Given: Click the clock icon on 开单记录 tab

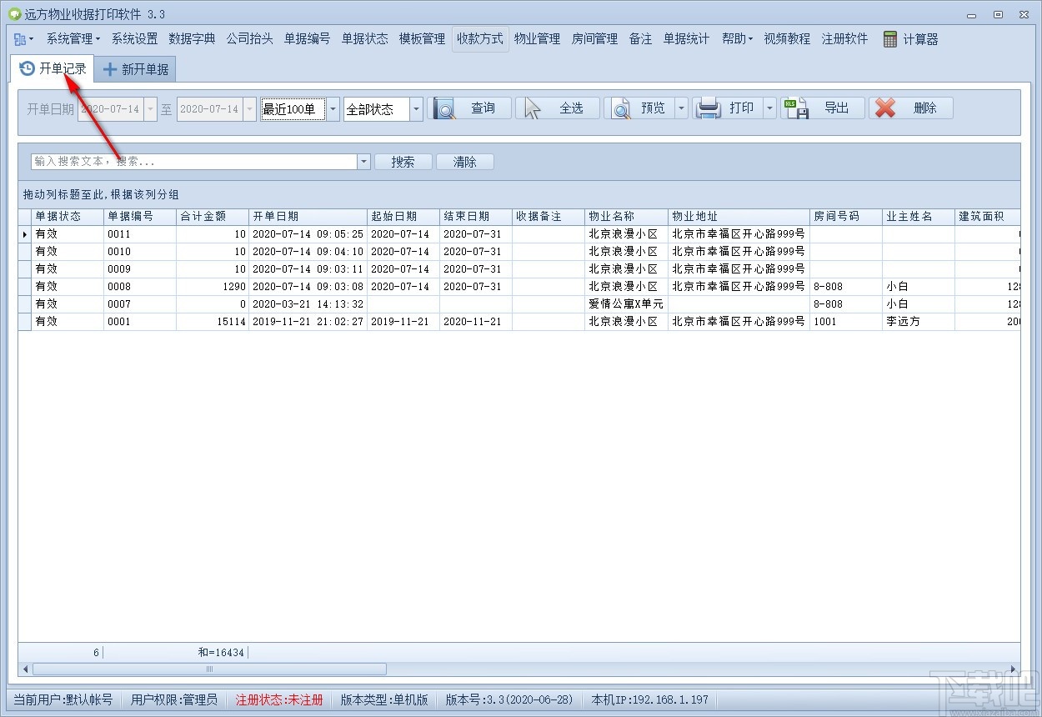Looking at the screenshot, I should 25,68.
